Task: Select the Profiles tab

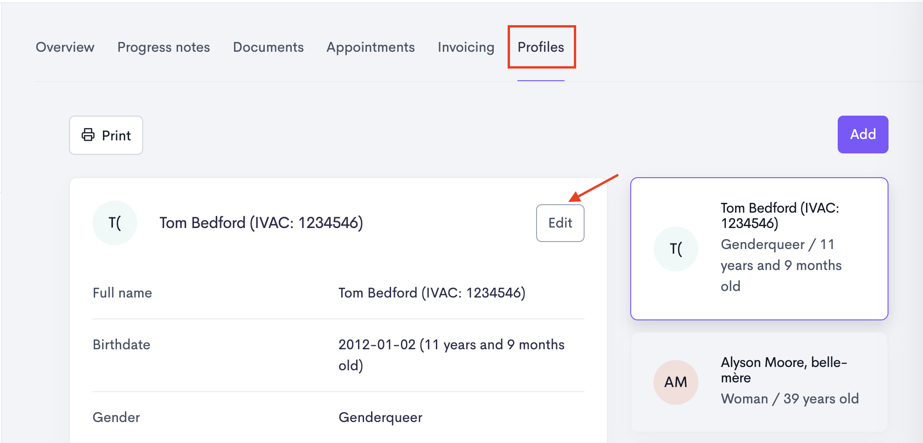Action: (541, 47)
